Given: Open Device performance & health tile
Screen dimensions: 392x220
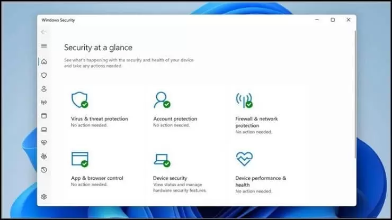Looking at the screenshot, I should click(261, 181).
